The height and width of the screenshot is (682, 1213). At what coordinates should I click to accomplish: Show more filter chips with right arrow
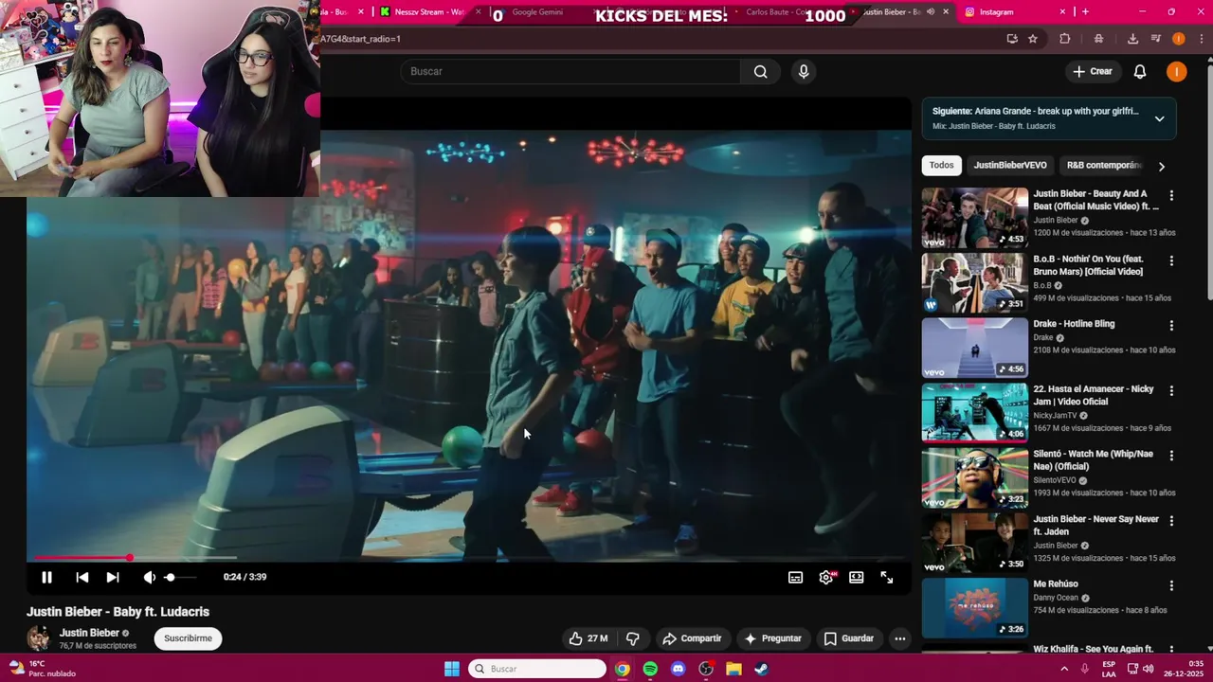coord(1162,166)
